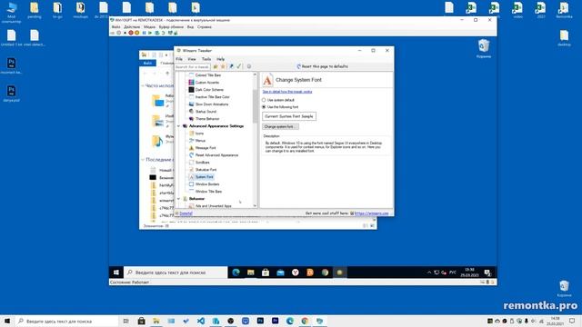The width and height of the screenshot is (582, 327).
Task: Click the pause VM toolbar icon
Action: point(145,33)
